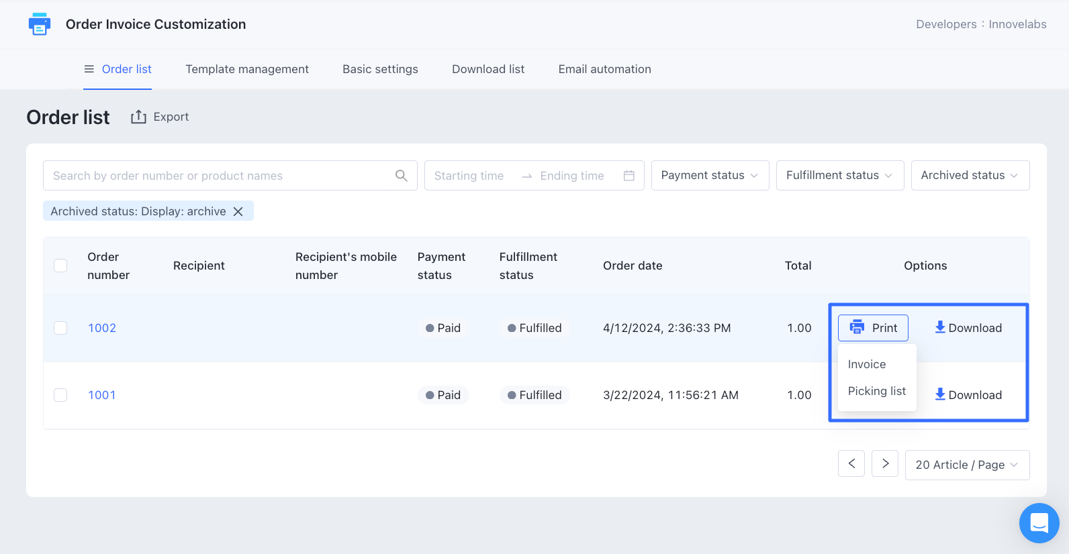Click the download arrow icon for order 1002

click(940, 327)
